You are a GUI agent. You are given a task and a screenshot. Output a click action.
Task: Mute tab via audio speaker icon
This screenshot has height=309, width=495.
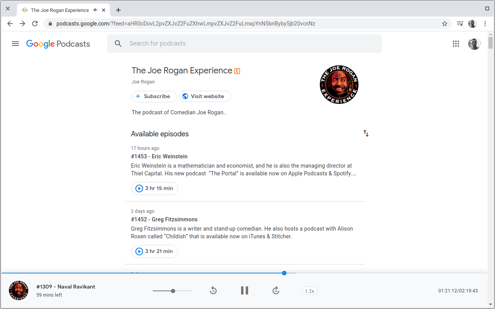(96, 10)
